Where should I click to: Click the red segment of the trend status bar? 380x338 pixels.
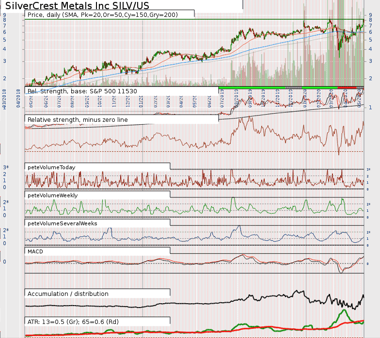(347, 88)
